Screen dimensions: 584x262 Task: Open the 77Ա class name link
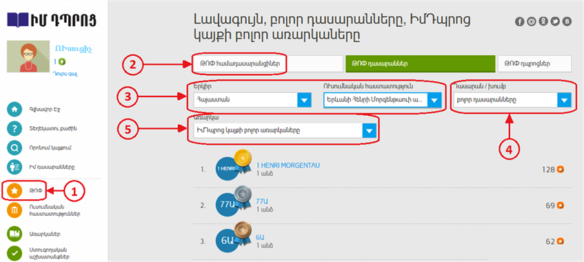pyautogui.click(x=262, y=201)
